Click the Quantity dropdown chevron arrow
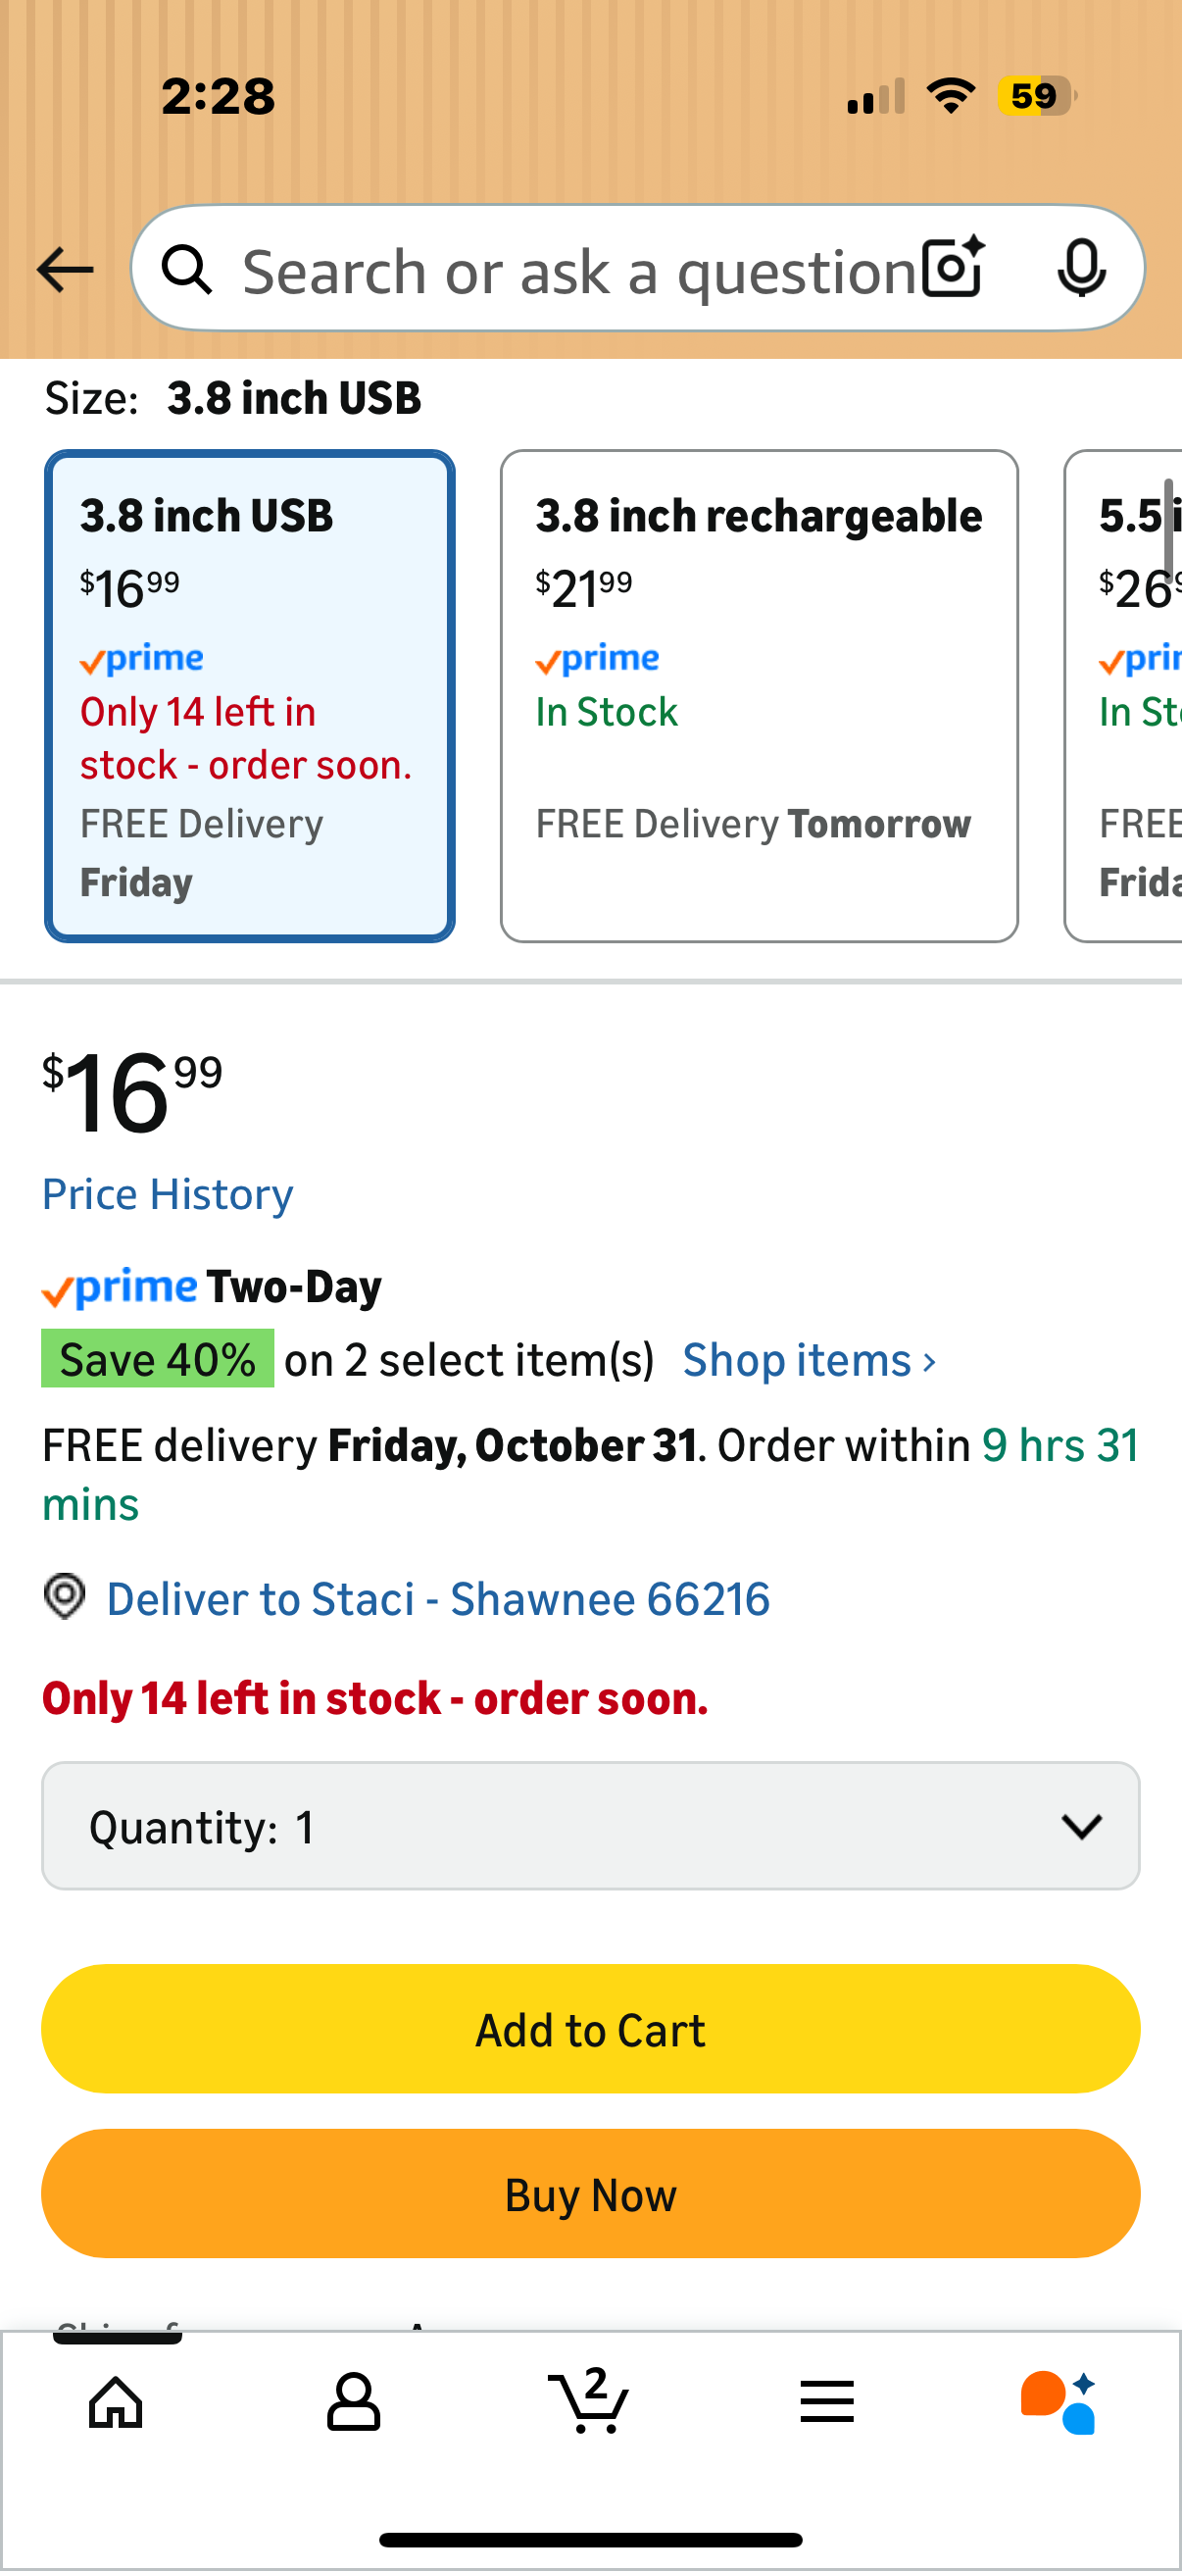Screen dimensions: 1182x2571 (1081, 1827)
